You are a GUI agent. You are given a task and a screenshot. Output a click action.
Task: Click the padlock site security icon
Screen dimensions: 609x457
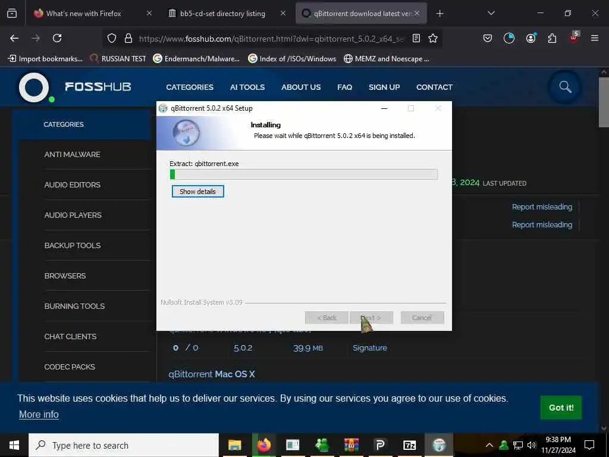click(x=128, y=38)
